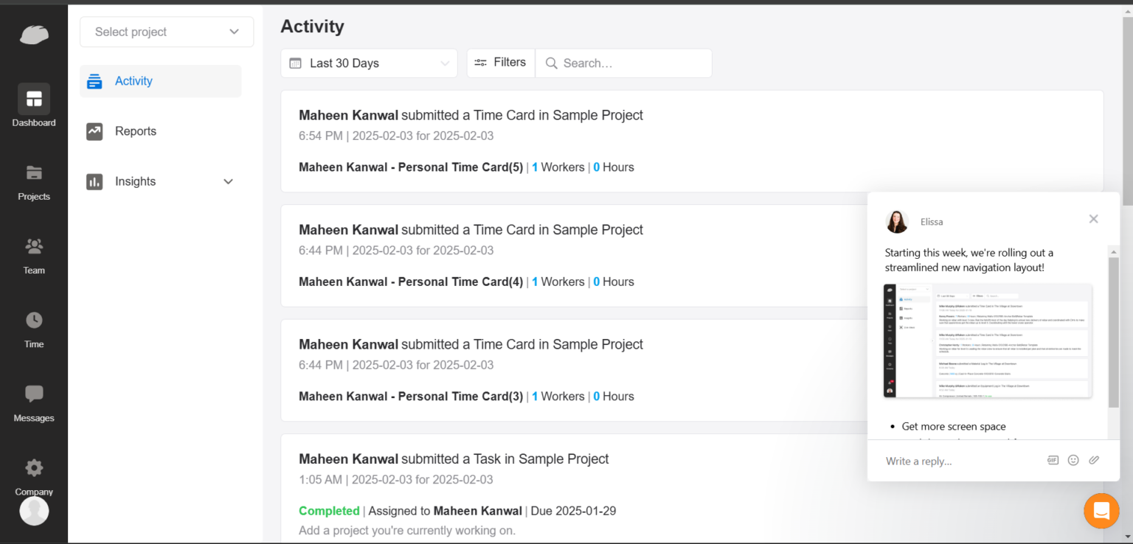Open the GIF picker in the reply box

pos(1052,459)
